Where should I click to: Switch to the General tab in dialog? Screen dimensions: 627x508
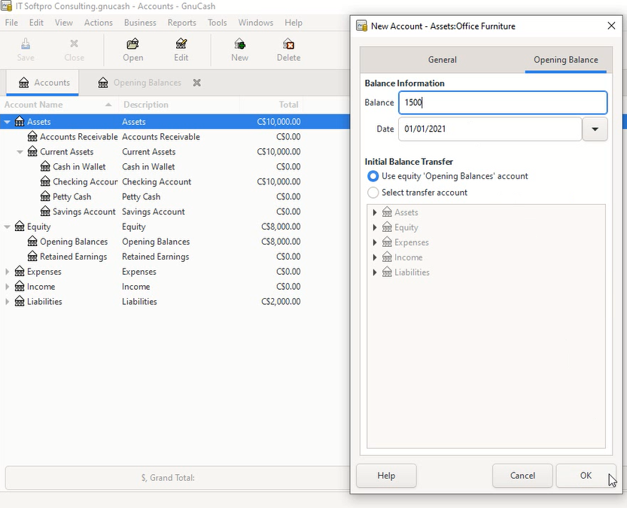pyautogui.click(x=442, y=60)
